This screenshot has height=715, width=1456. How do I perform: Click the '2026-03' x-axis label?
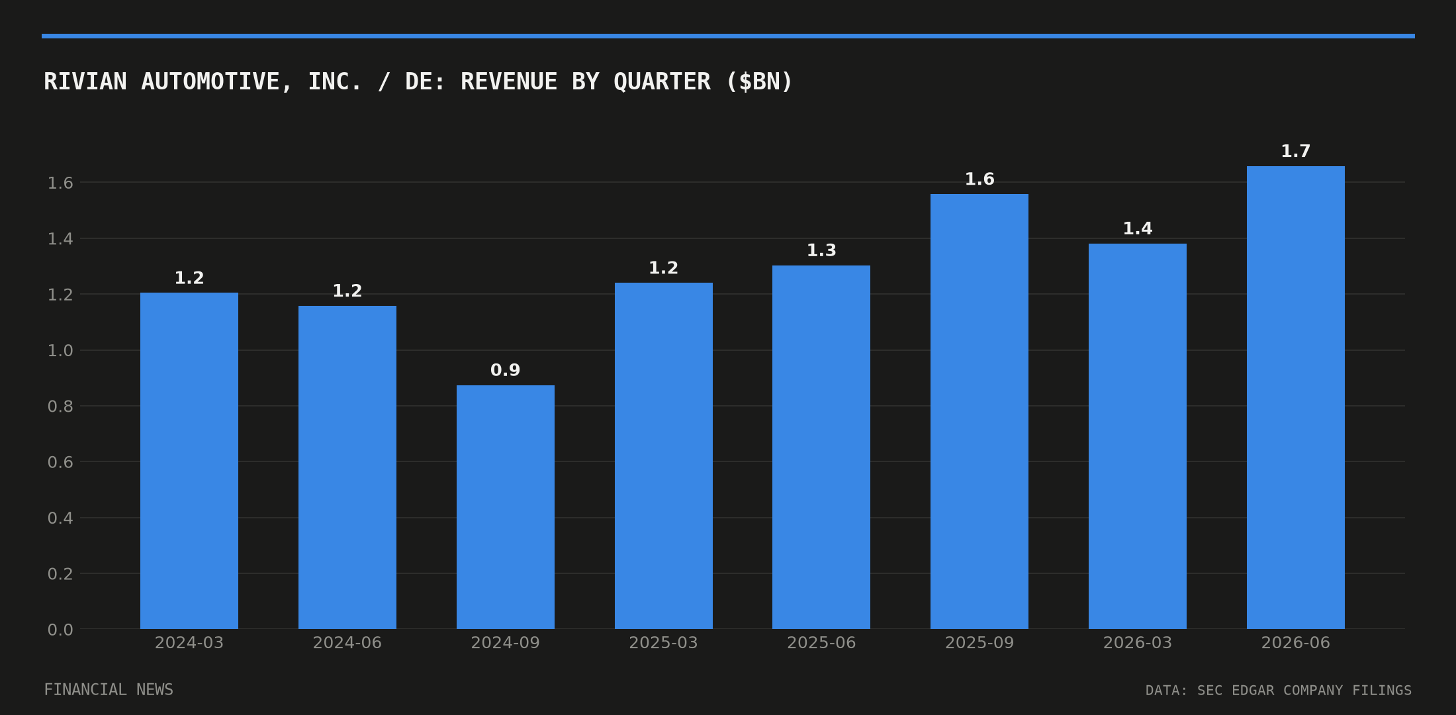(x=1138, y=643)
